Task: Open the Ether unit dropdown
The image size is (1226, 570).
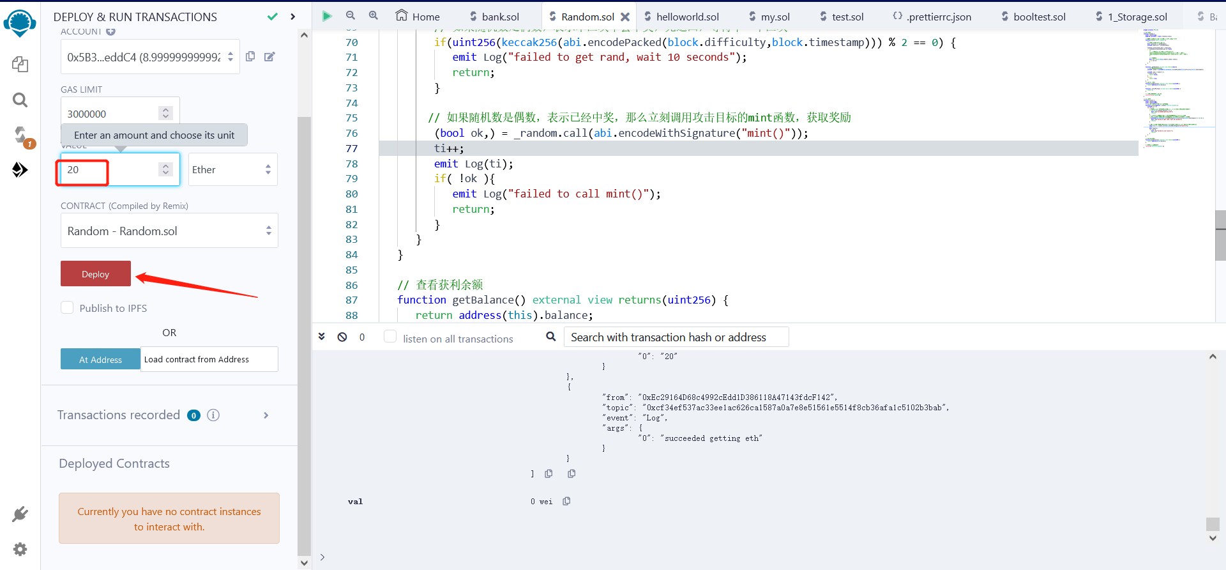Action: (232, 169)
